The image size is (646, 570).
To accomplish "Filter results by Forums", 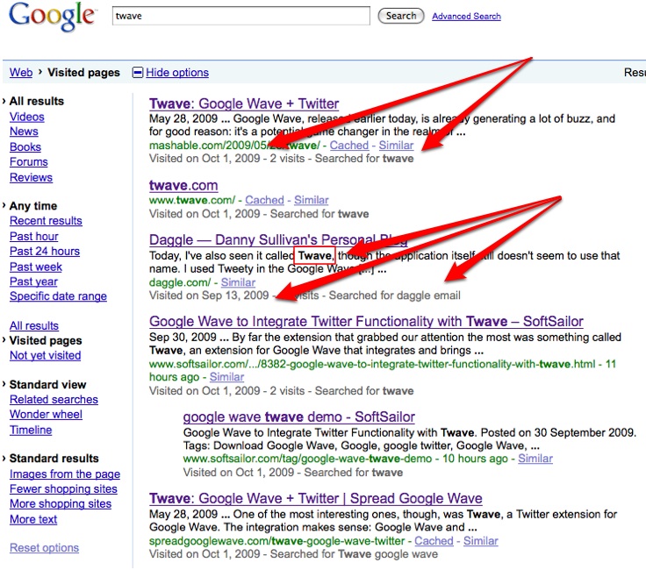I will point(29,162).
